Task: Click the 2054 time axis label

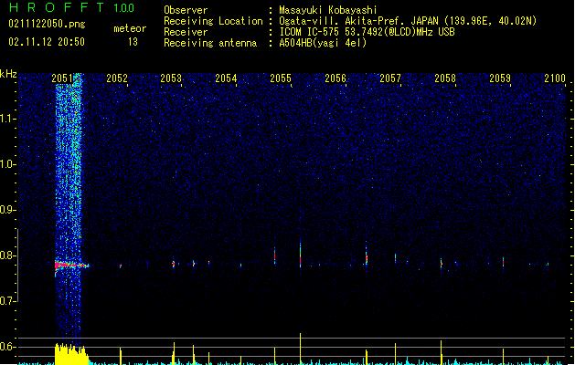Action: click(226, 78)
